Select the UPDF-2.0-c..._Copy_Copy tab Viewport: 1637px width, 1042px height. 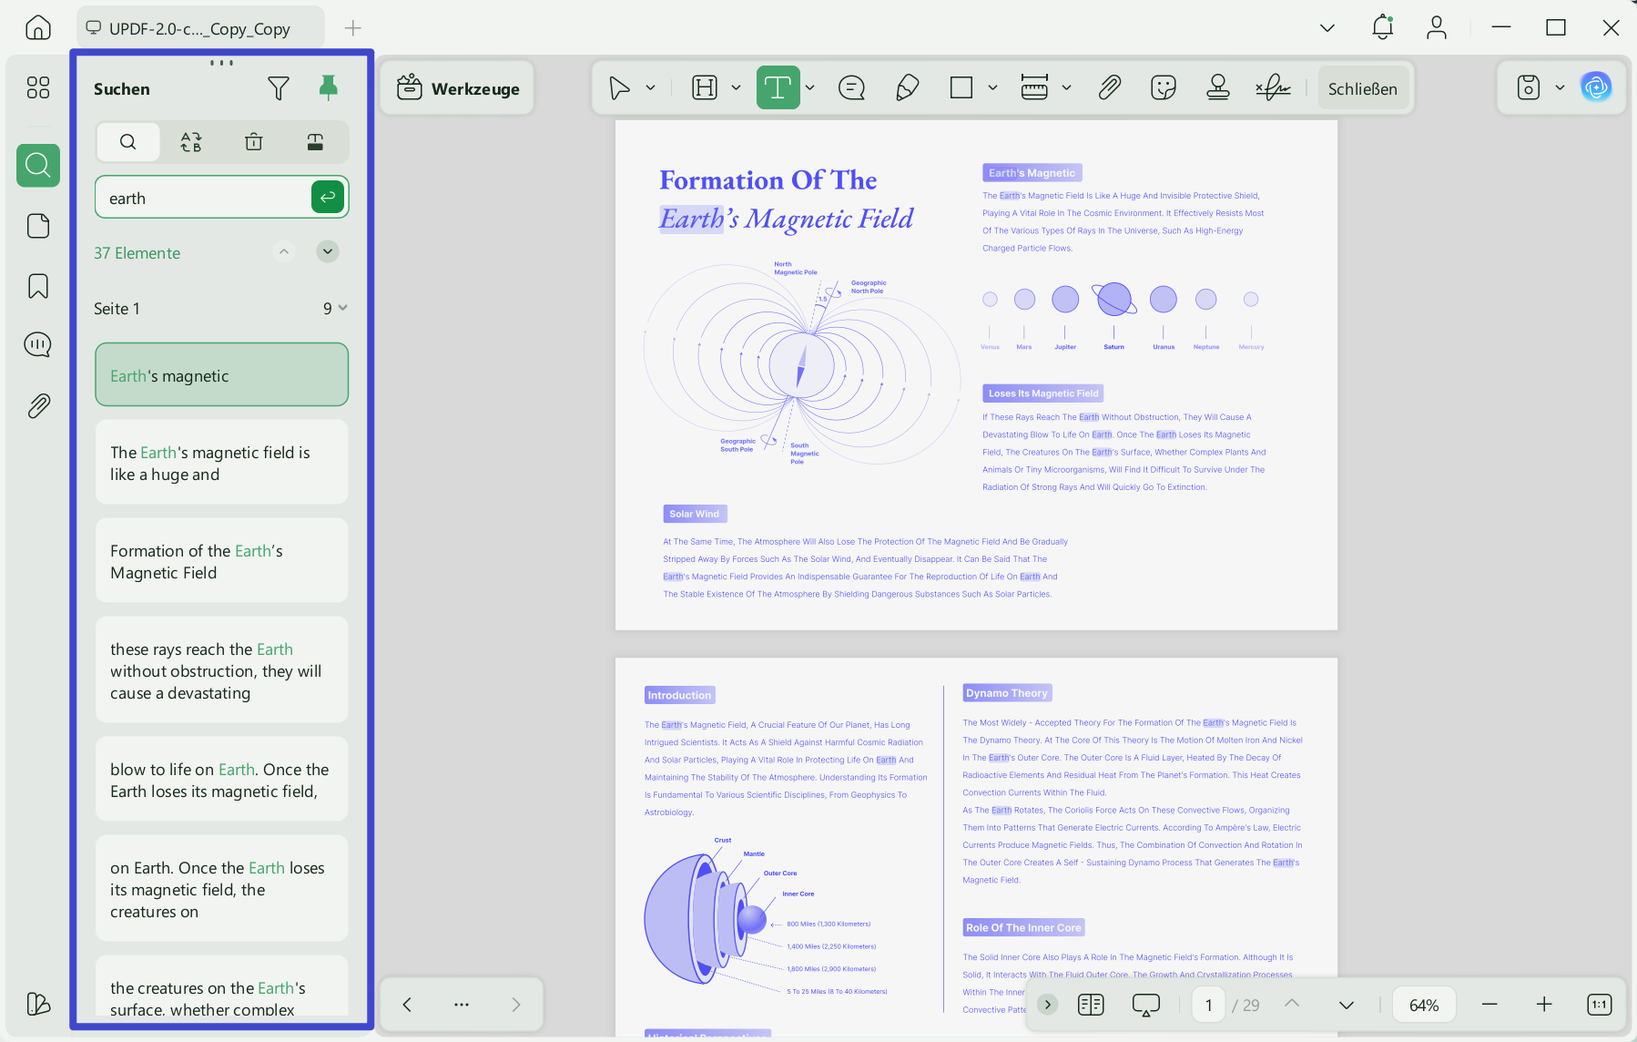(x=200, y=28)
